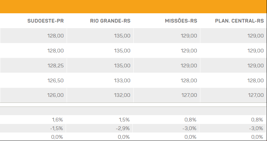Click the orange banner above the table

(x=133, y=7)
